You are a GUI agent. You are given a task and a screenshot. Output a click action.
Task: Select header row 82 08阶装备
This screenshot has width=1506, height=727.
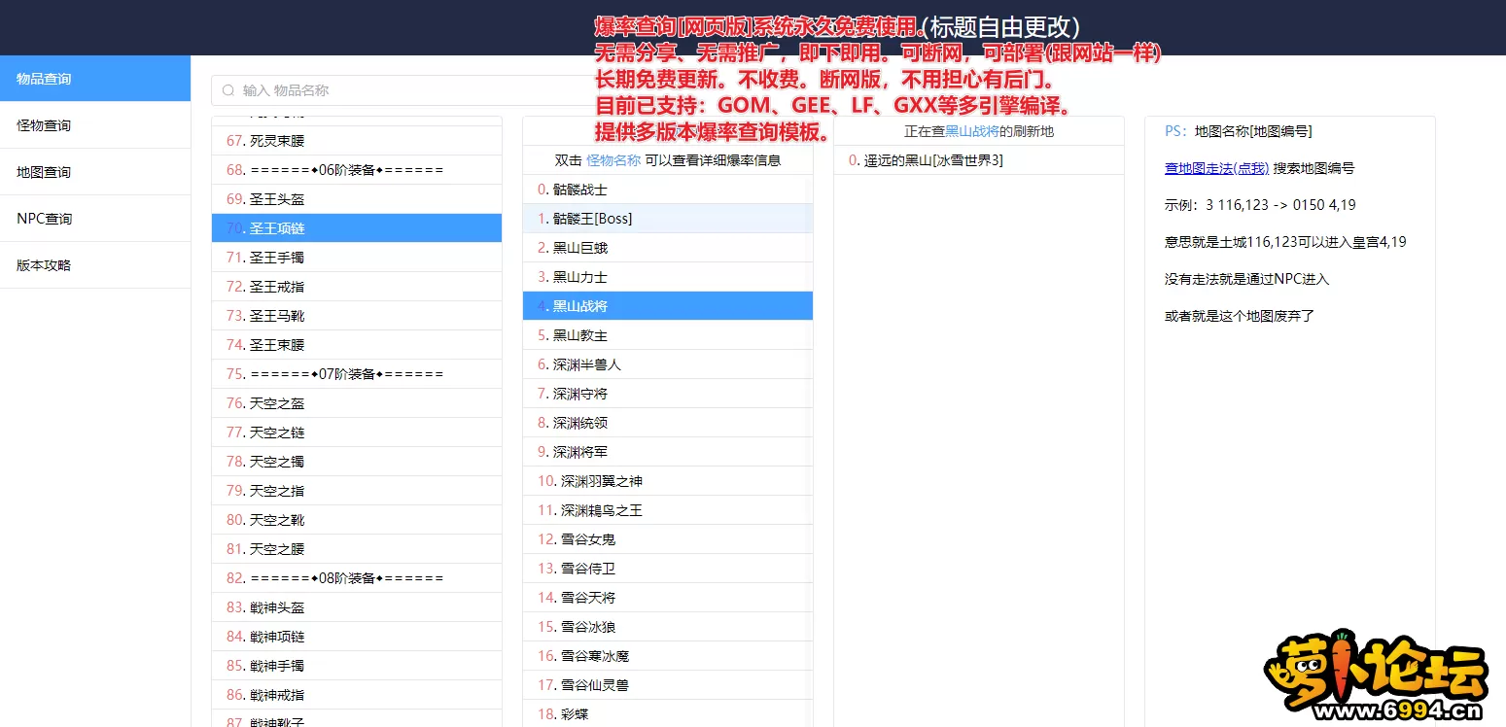click(357, 578)
